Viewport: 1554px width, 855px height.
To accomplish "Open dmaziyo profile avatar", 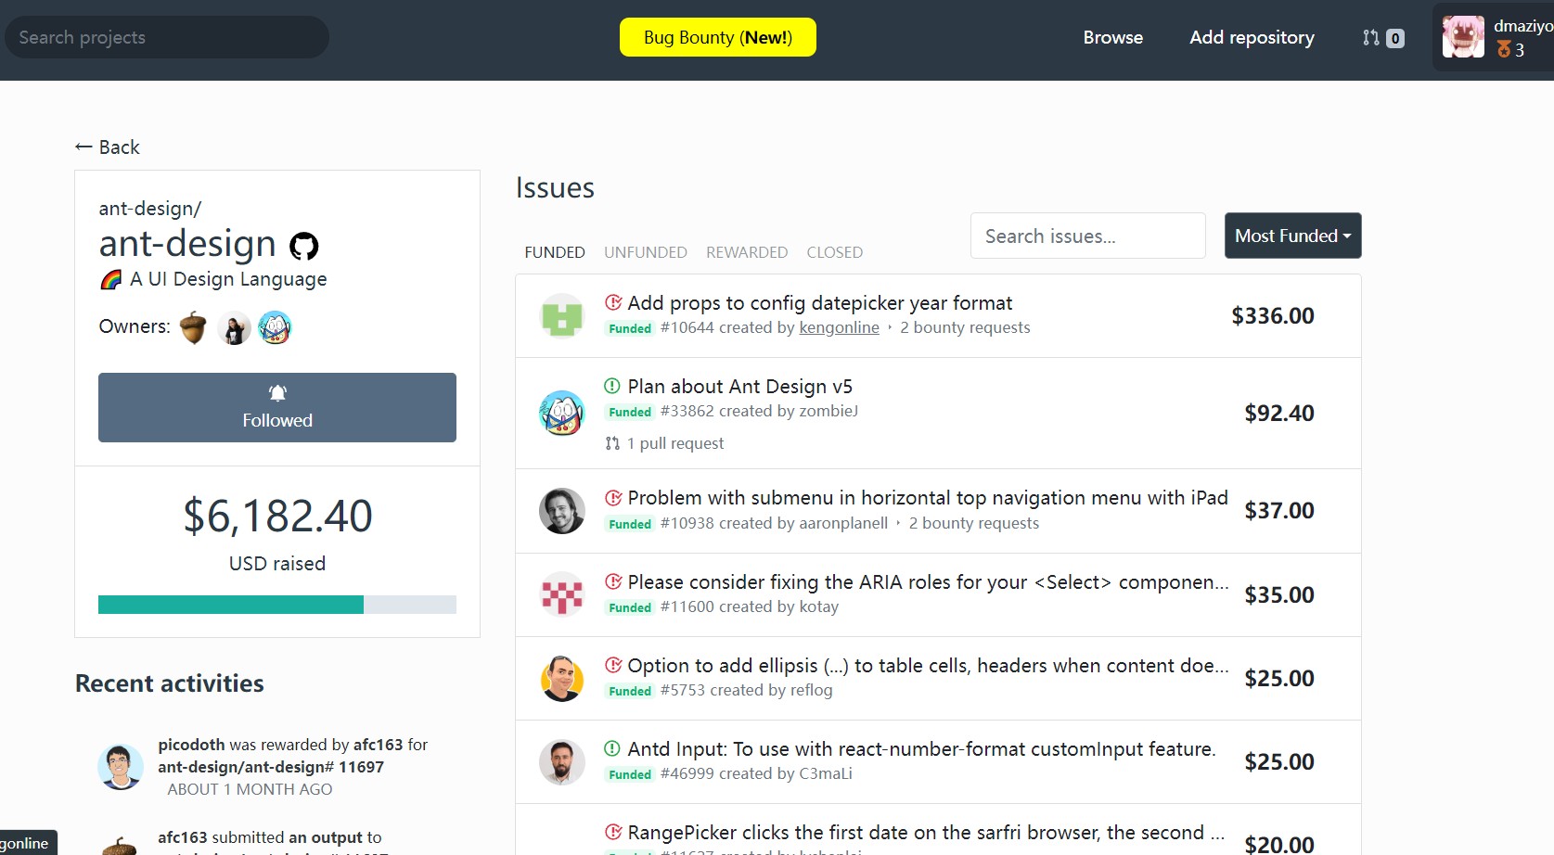I will tap(1463, 37).
